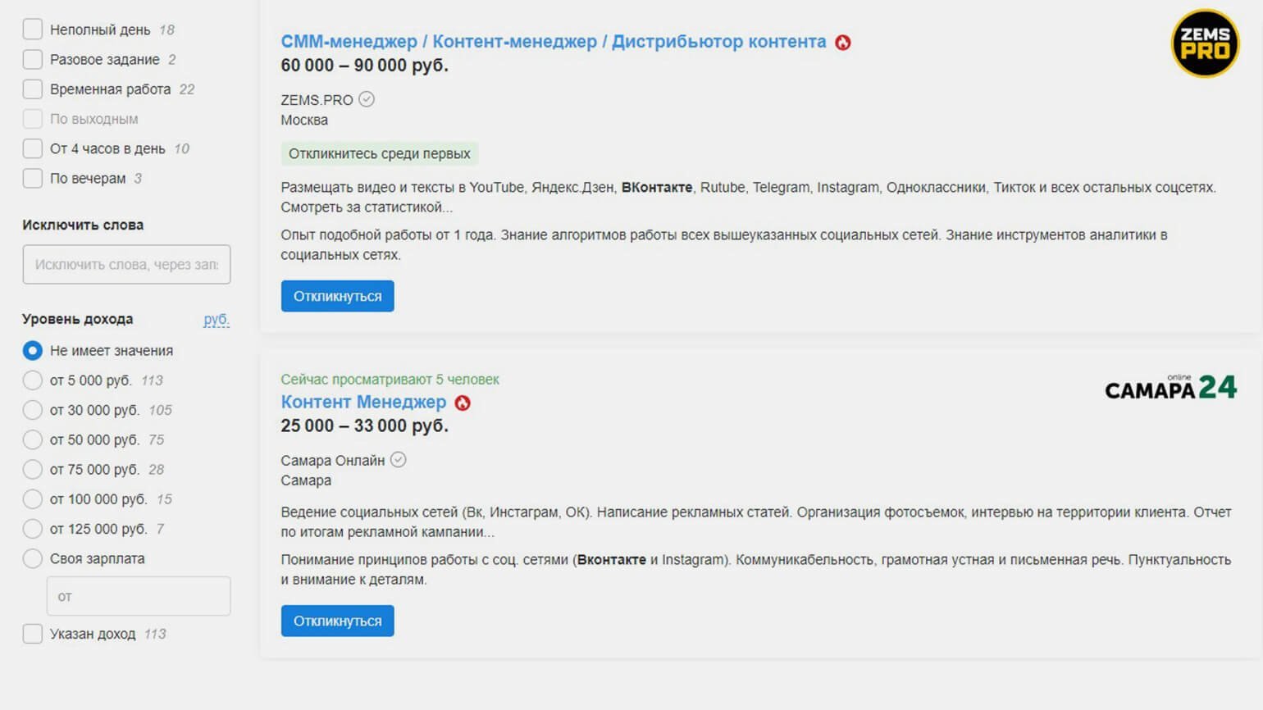This screenshot has width=1263, height=710.
Task: Enable the Неполный день checkbox
Action: [33, 30]
